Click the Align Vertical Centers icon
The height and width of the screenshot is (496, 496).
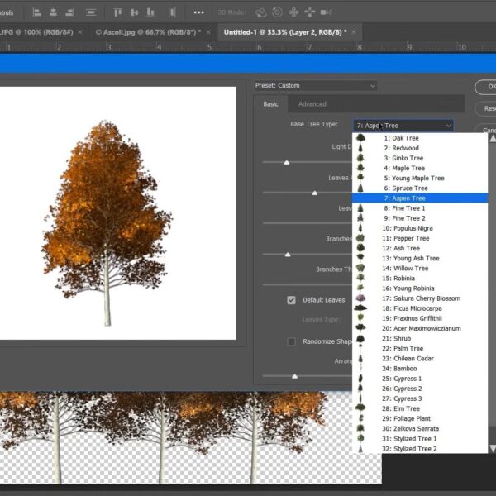point(135,12)
